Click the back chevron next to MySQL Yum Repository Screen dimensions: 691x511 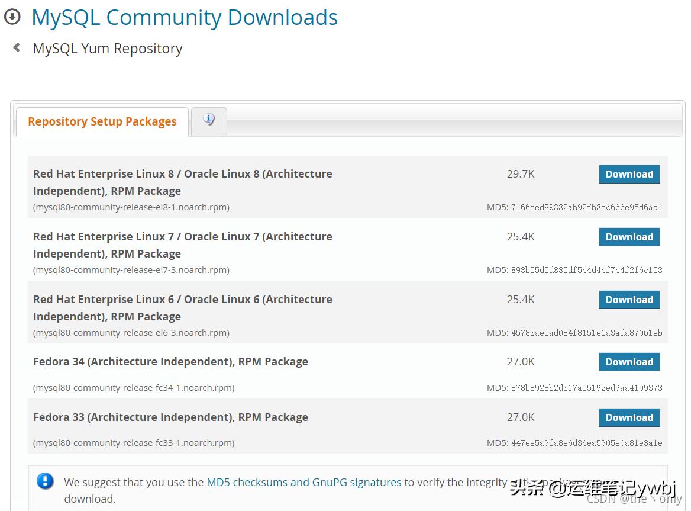[15, 47]
